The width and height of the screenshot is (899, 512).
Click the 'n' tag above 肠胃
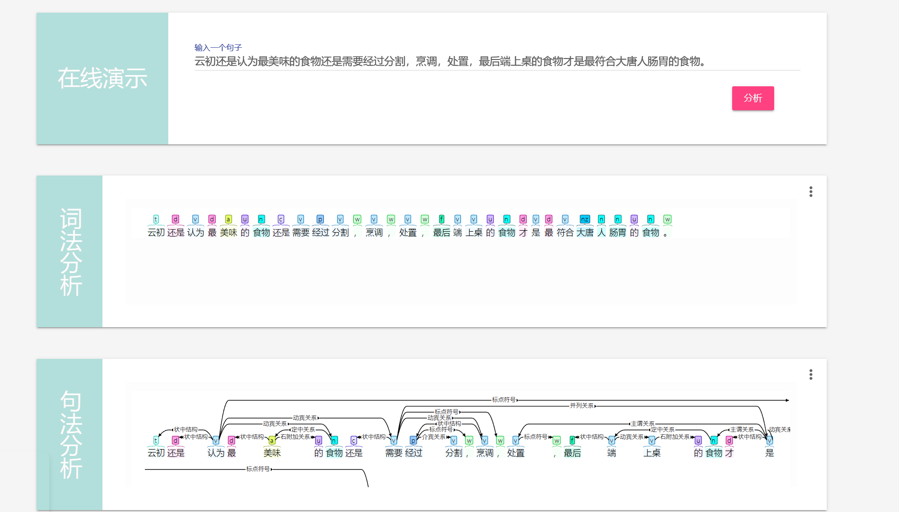click(x=618, y=219)
